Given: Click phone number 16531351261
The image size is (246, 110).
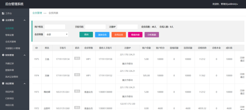Looking at the screenshot, I should tap(63, 92).
